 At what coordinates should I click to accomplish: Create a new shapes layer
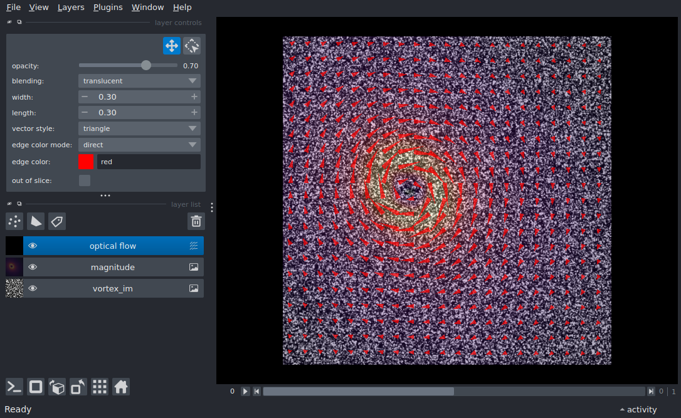pyautogui.click(x=36, y=221)
